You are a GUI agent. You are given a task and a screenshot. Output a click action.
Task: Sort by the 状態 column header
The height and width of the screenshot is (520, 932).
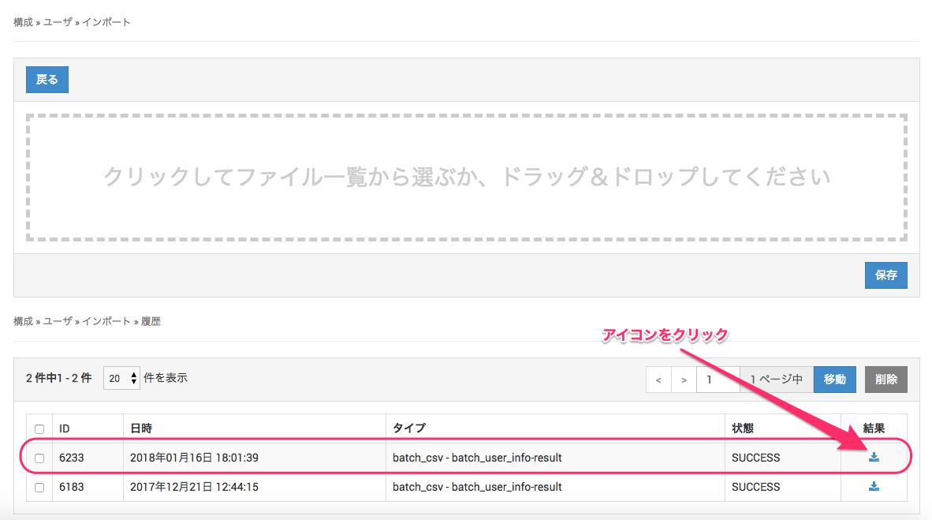pyautogui.click(x=743, y=428)
